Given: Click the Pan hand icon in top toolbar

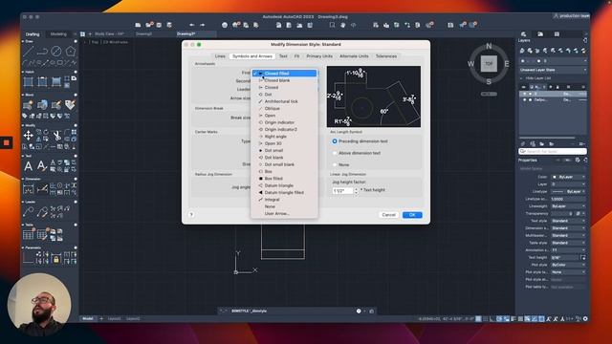Looking at the screenshot, I should (342, 25).
